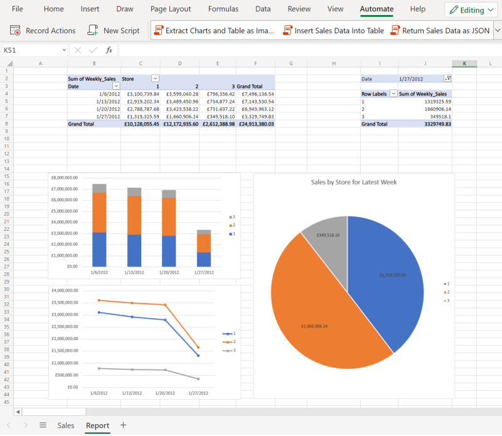Open the Help tab
Screen dimensions: 502x436
click(x=417, y=9)
